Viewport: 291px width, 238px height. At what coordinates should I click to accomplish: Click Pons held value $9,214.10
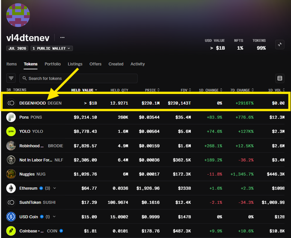pos(85,117)
